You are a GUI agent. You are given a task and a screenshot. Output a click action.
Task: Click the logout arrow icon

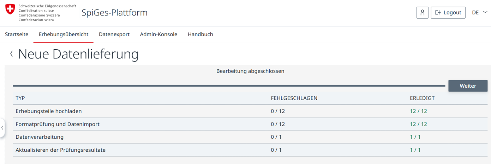pyautogui.click(x=438, y=13)
